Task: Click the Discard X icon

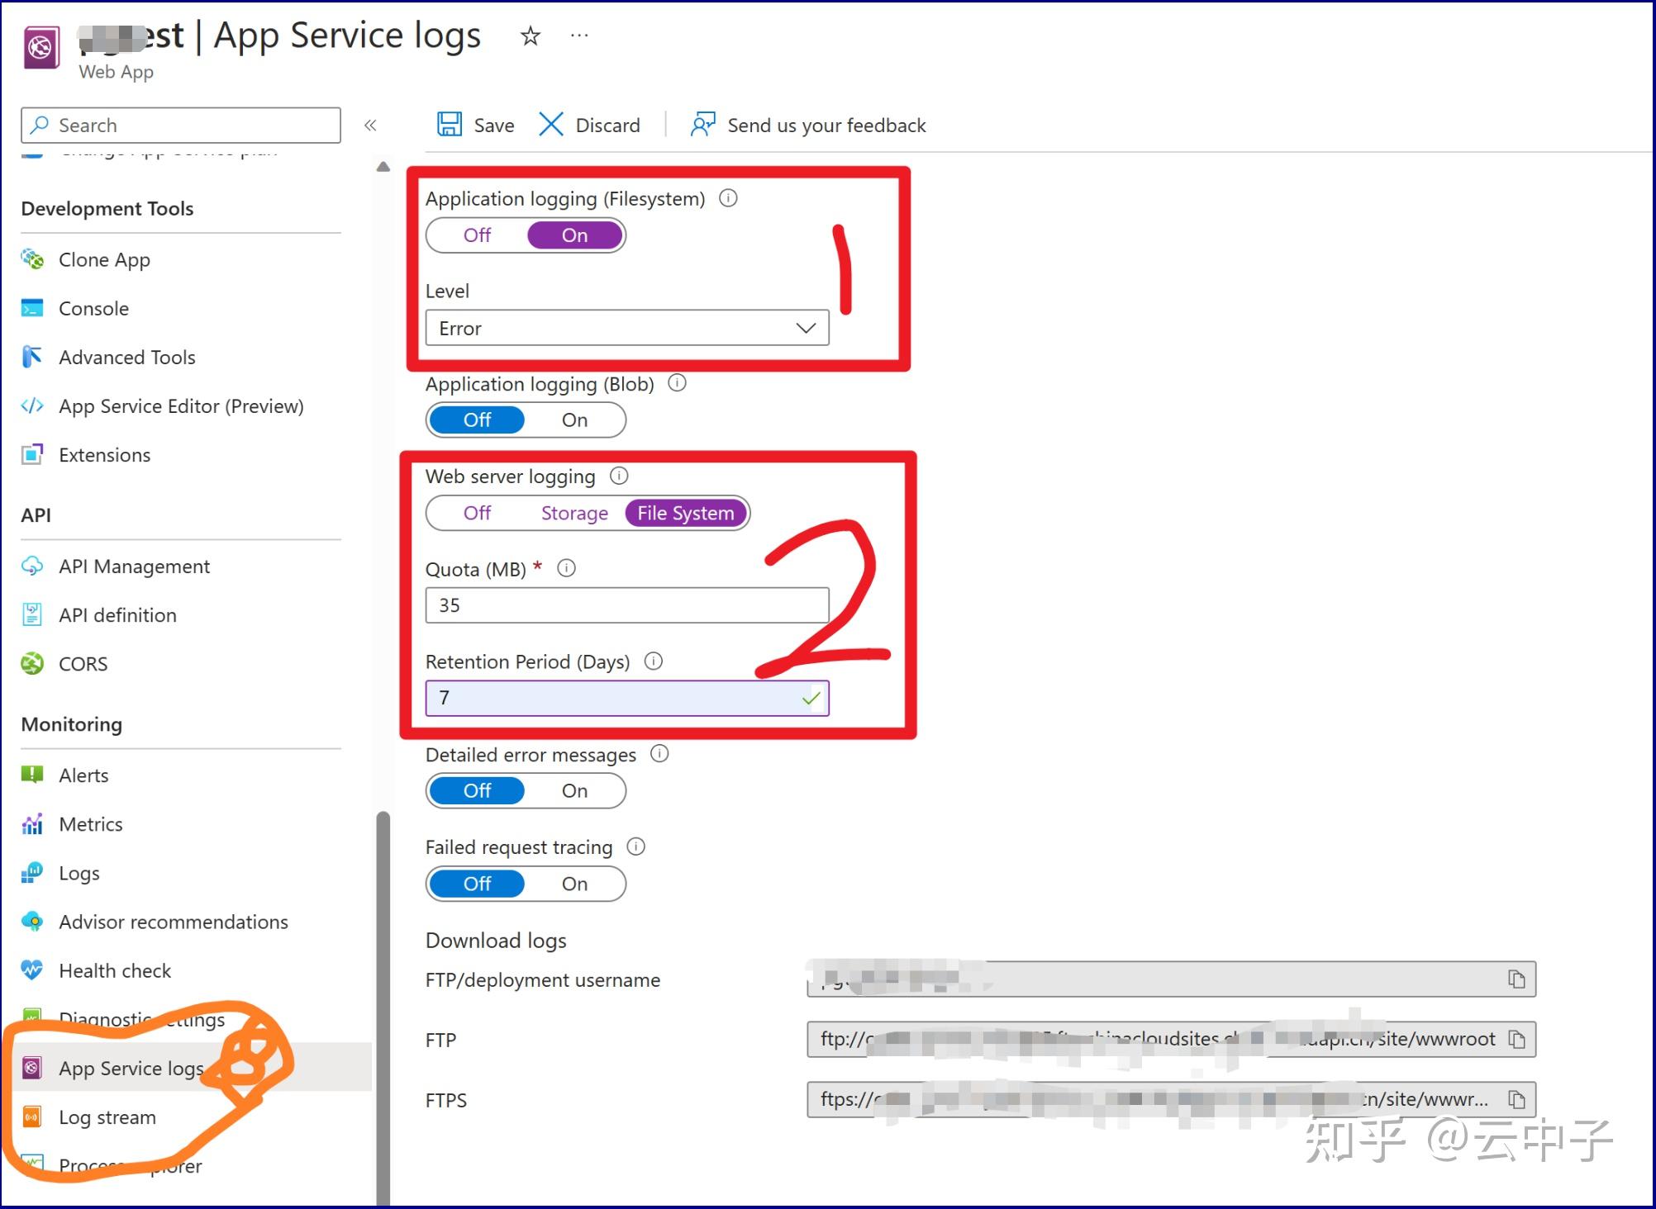Action: (550, 125)
